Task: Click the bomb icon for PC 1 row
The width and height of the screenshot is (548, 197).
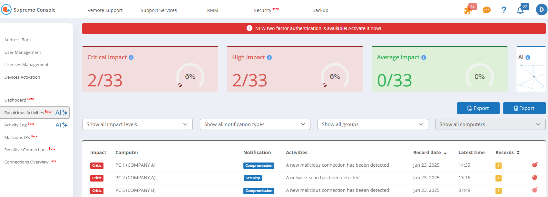Action: [x=535, y=165]
